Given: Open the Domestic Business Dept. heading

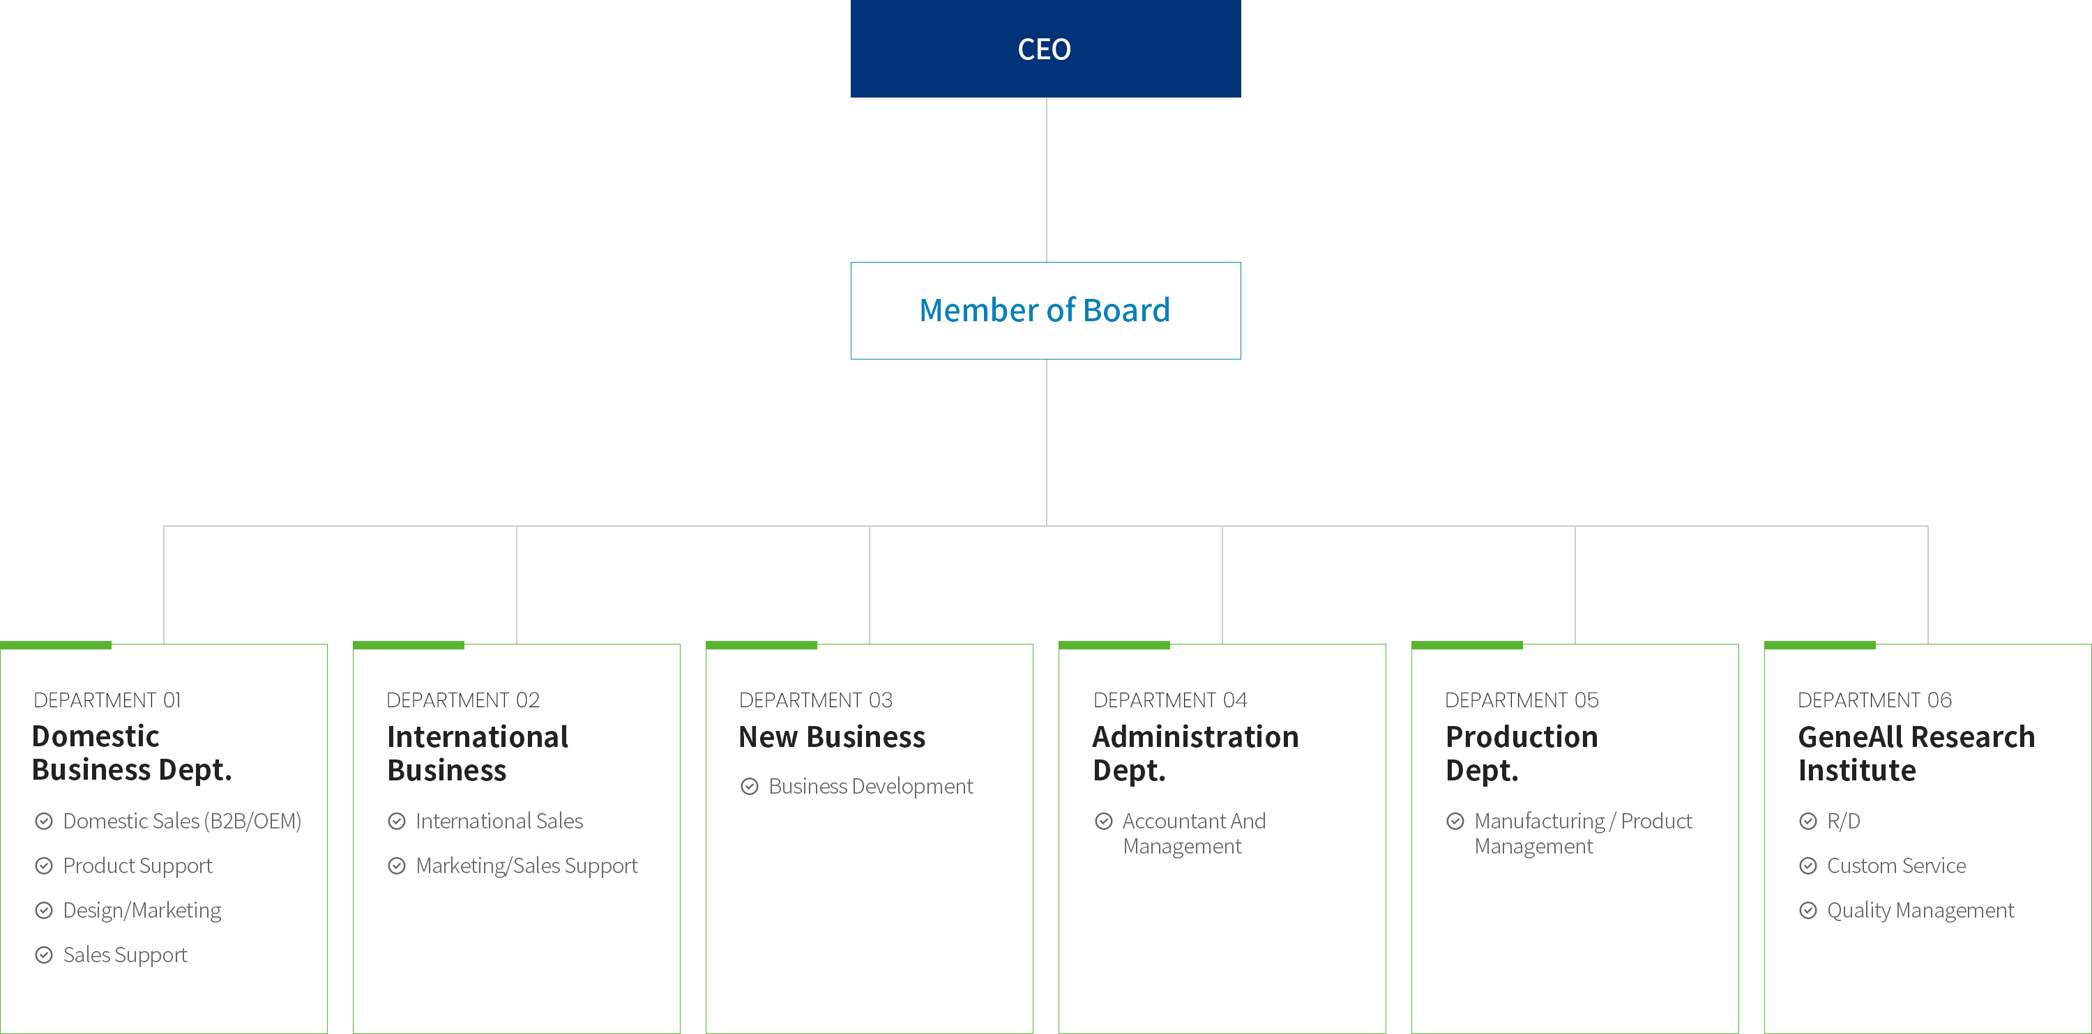Looking at the screenshot, I should 132,753.
